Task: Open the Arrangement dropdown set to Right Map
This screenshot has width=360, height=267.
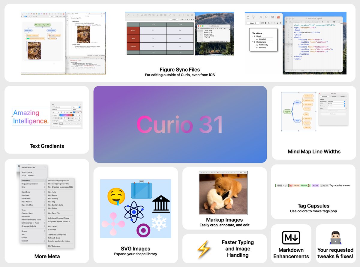Action: (336, 102)
